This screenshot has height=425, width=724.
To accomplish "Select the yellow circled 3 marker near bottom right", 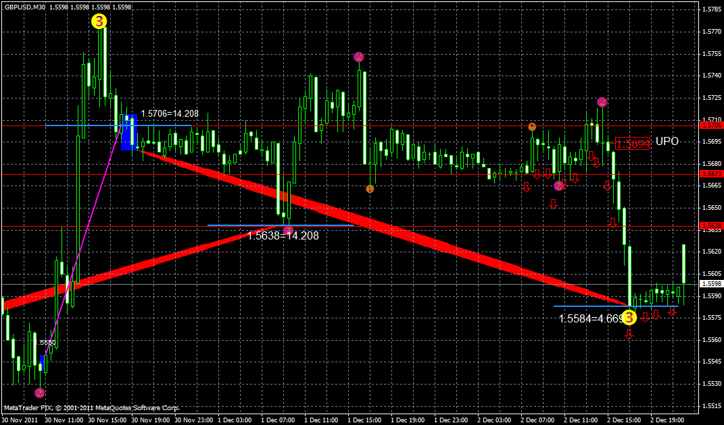I will 630,317.
